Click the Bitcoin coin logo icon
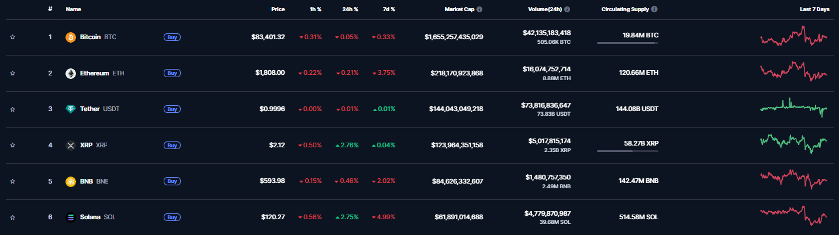Screen dimensions: 839x235 click(x=71, y=37)
